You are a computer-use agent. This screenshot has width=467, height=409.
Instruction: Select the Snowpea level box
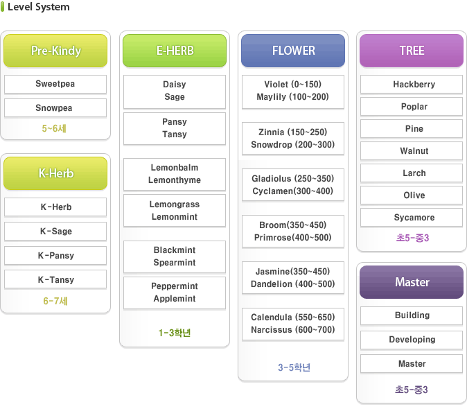click(x=55, y=108)
